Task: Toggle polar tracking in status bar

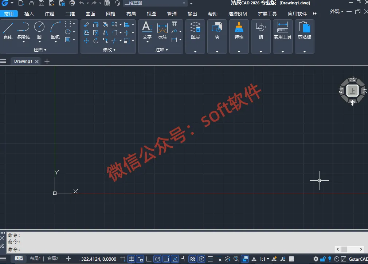Action: 157,259
